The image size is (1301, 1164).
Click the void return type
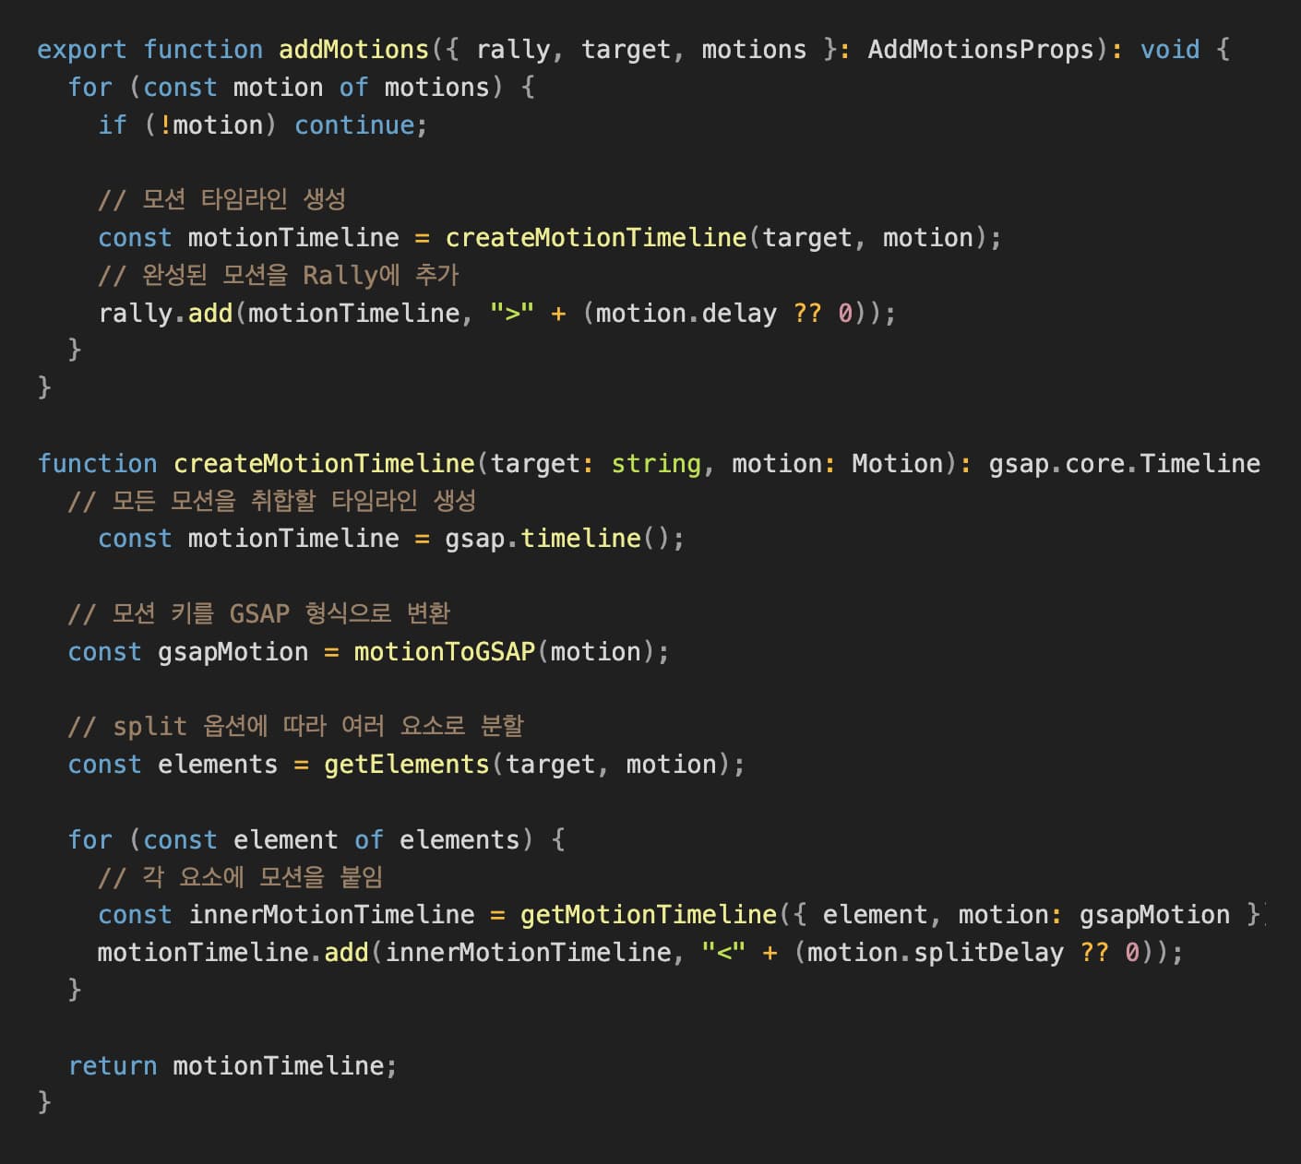click(x=1169, y=50)
